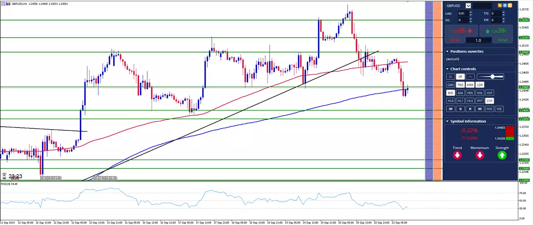533x225 pixels.
Task: Click the RSI(14) indicator label
Action: (9, 184)
